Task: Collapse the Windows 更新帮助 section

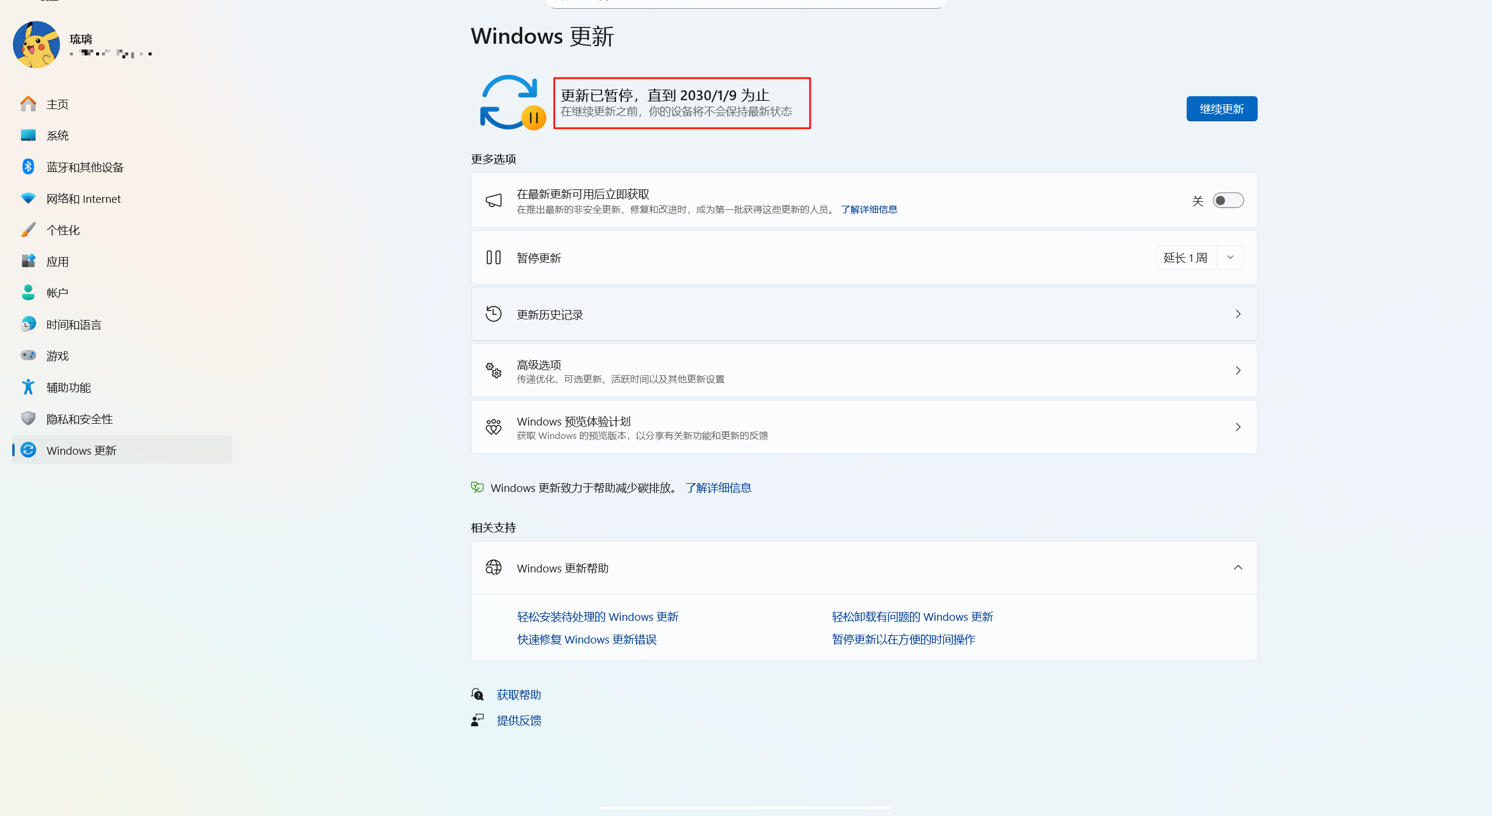Action: pyautogui.click(x=1238, y=568)
